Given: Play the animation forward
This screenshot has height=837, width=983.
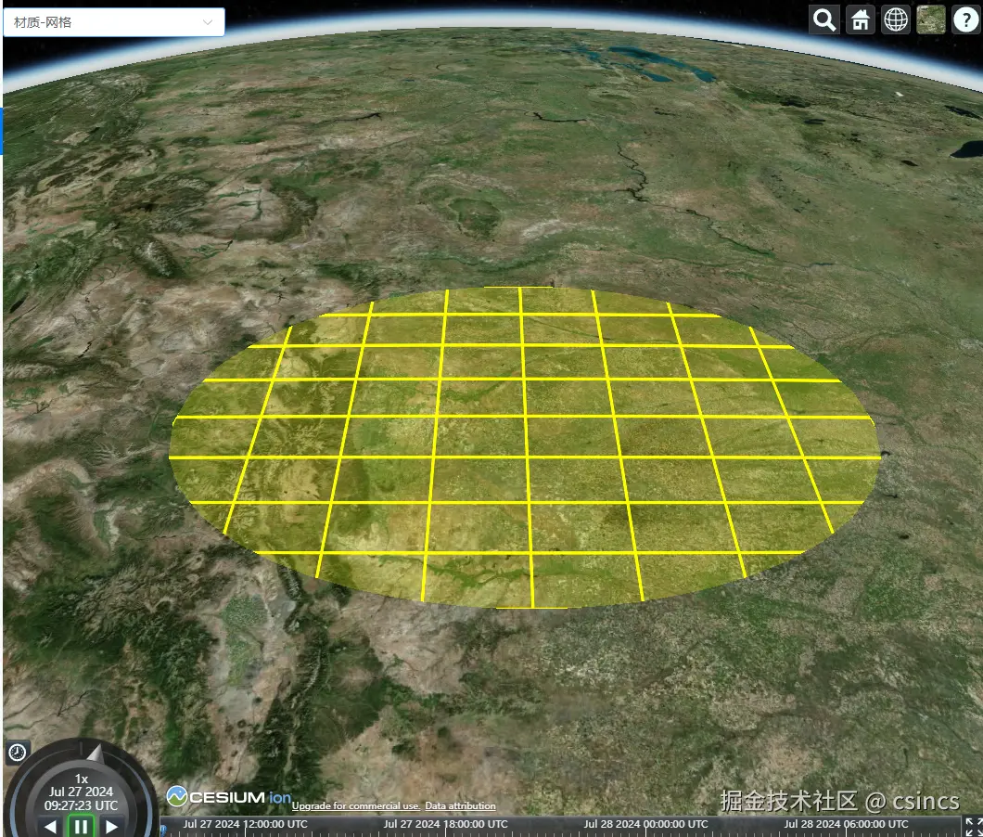Looking at the screenshot, I should pyautogui.click(x=111, y=827).
